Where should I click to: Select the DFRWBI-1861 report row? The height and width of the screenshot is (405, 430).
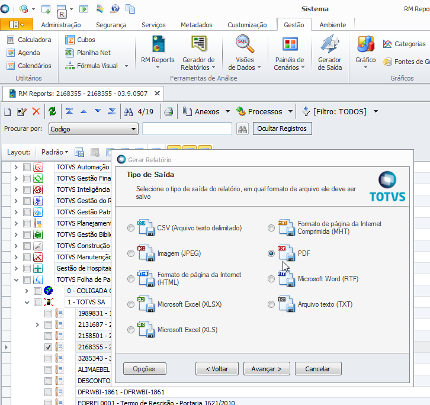click(121, 392)
